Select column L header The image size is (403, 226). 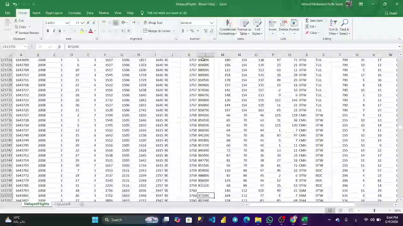tap(206, 55)
